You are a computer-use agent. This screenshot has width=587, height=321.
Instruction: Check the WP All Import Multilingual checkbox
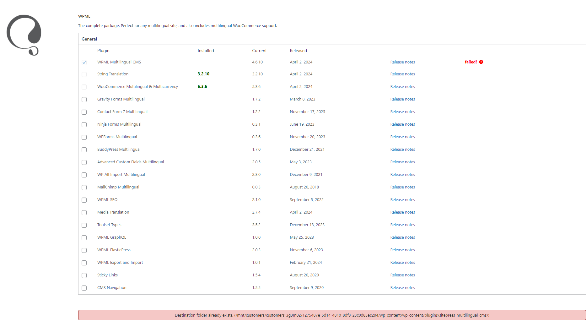tap(84, 175)
